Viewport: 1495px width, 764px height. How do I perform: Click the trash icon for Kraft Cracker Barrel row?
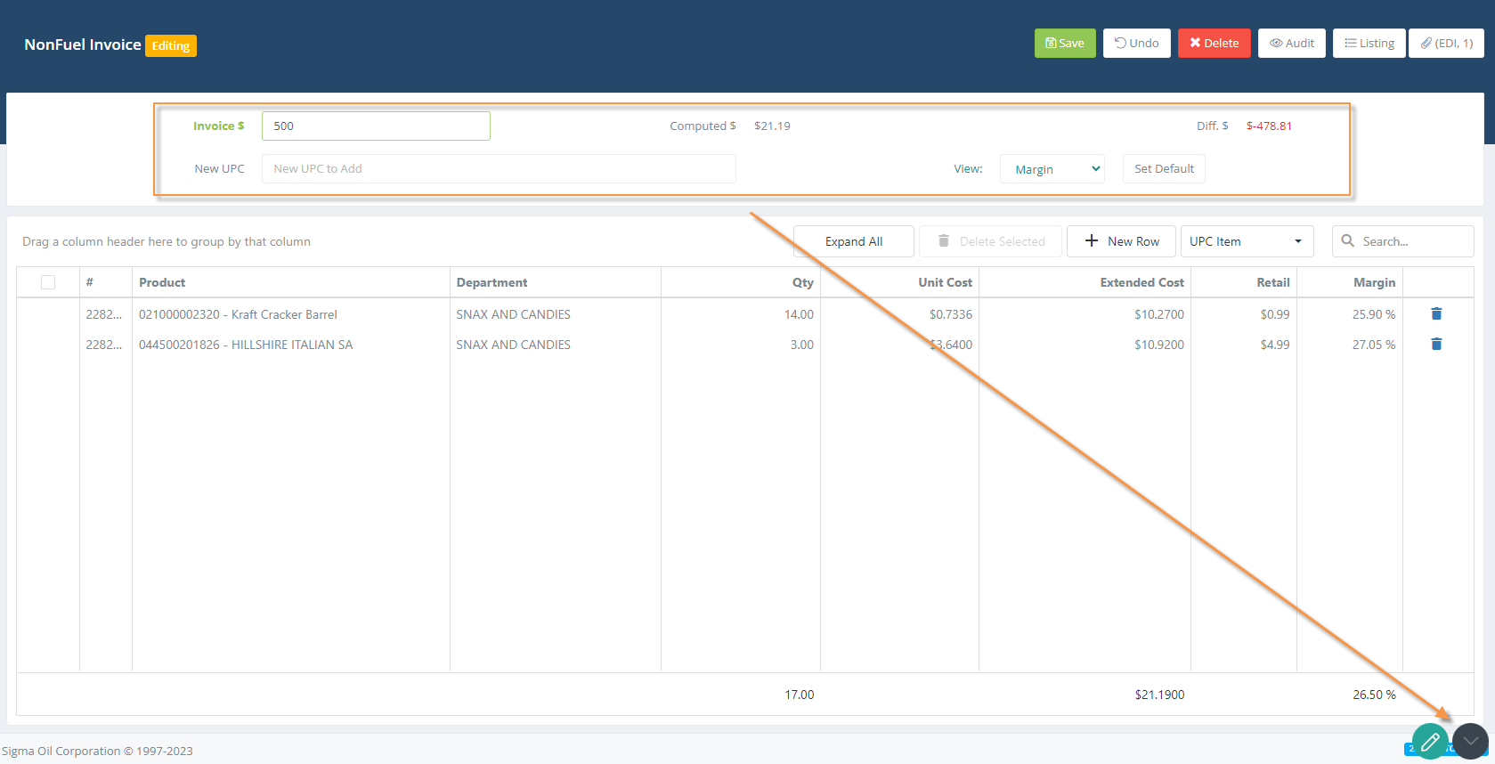[1436, 313]
